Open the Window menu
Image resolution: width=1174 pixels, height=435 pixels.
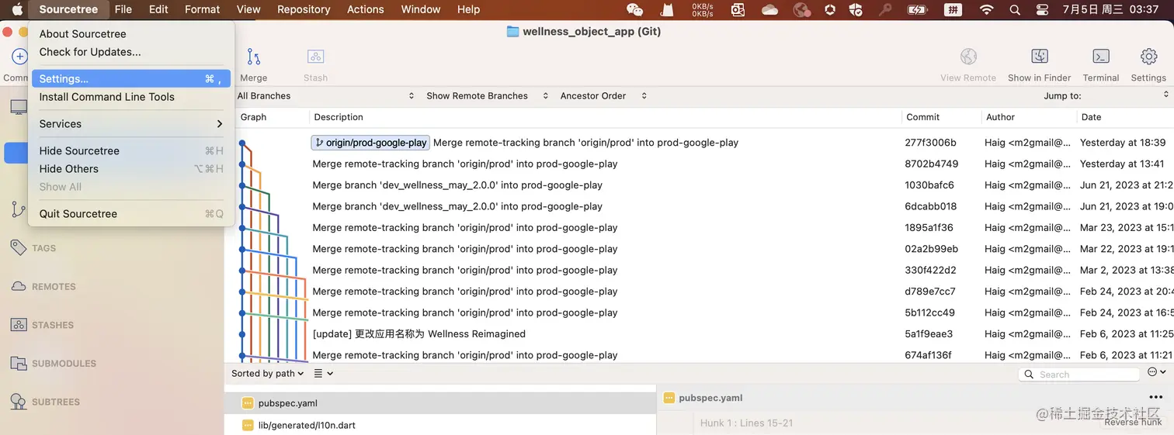421,9
